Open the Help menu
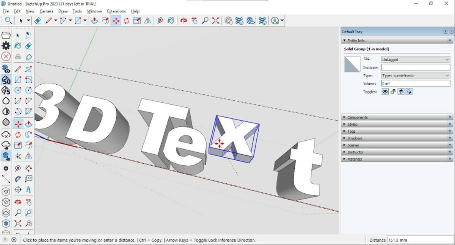Screen dimensions: 455x245 click(x=135, y=11)
